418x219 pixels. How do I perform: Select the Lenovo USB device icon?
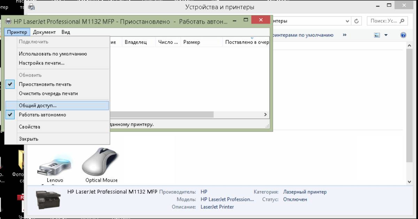coord(55,168)
